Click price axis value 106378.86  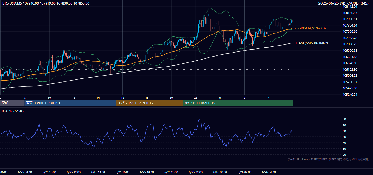click(350, 63)
